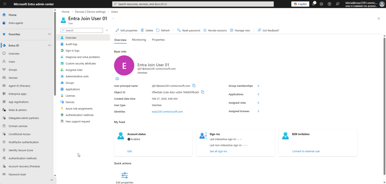Click Got feedback? in the toolbar

268,30
